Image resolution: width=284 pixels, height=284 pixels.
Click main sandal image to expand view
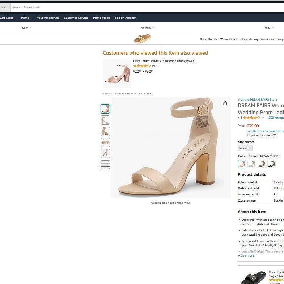pyautogui.click(x=171, y=148)
